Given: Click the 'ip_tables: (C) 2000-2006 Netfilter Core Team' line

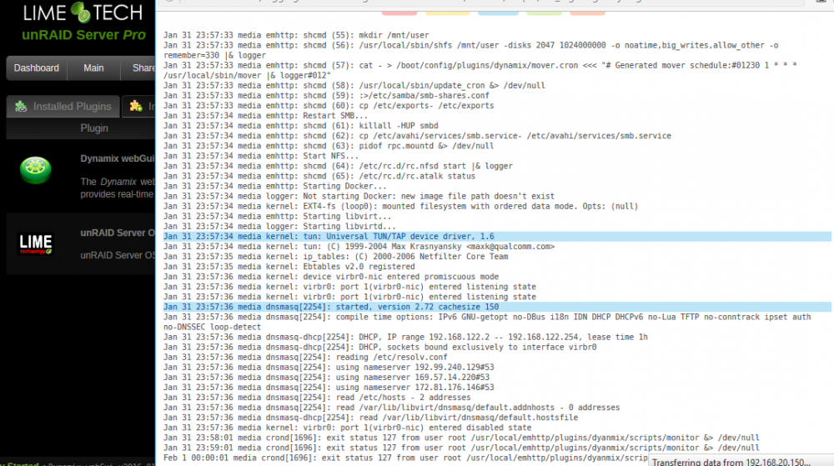Looking at the screenshot, I should [335, 257].
